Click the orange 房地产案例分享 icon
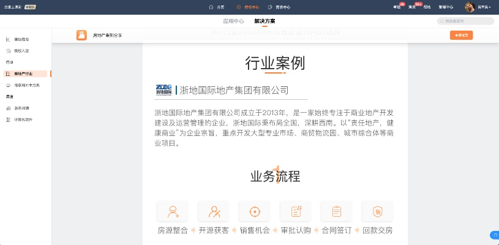This screenshot has height=245, width=499. 81,36
